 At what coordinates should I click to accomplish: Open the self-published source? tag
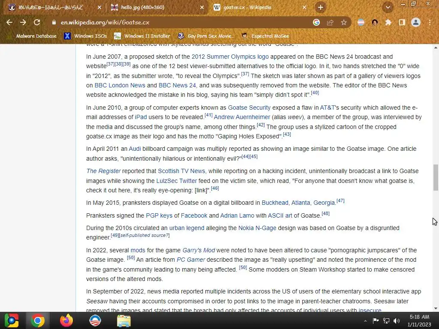(144, 235)
